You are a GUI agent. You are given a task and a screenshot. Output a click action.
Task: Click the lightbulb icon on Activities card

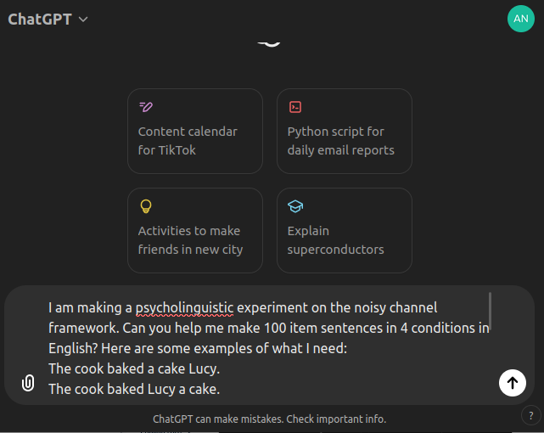coord(146,206)
